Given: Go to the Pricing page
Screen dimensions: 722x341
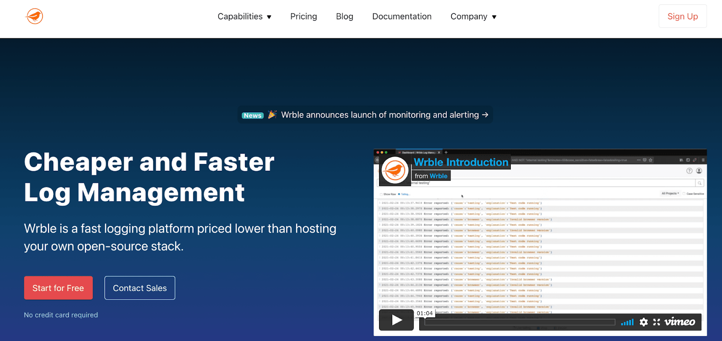Looking at the screenshot, I should pyautogui.click(x=304, y=17).
